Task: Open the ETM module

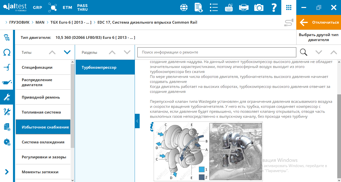Action: (x=67, y=7)
